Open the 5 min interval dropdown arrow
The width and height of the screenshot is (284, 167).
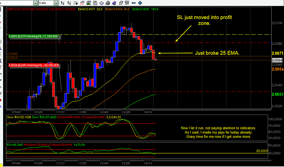[56, 3]
